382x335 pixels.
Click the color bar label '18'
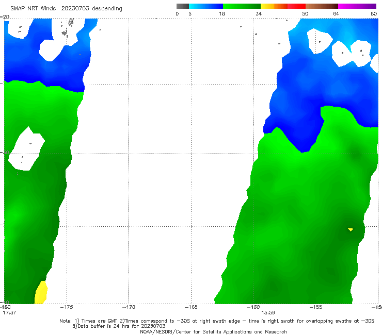pos(222,13)
